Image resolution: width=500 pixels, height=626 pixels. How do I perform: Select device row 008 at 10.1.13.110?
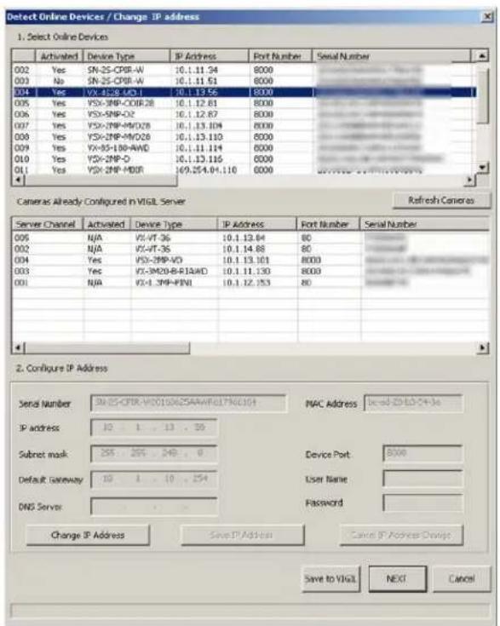click(244, 137)
